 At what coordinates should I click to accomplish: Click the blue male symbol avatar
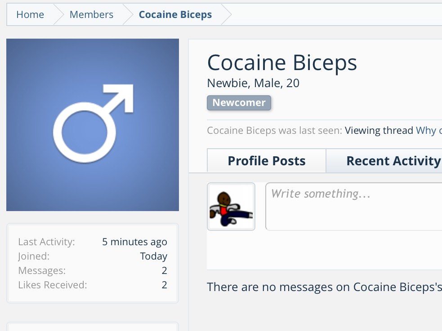[x=93, y=125]
